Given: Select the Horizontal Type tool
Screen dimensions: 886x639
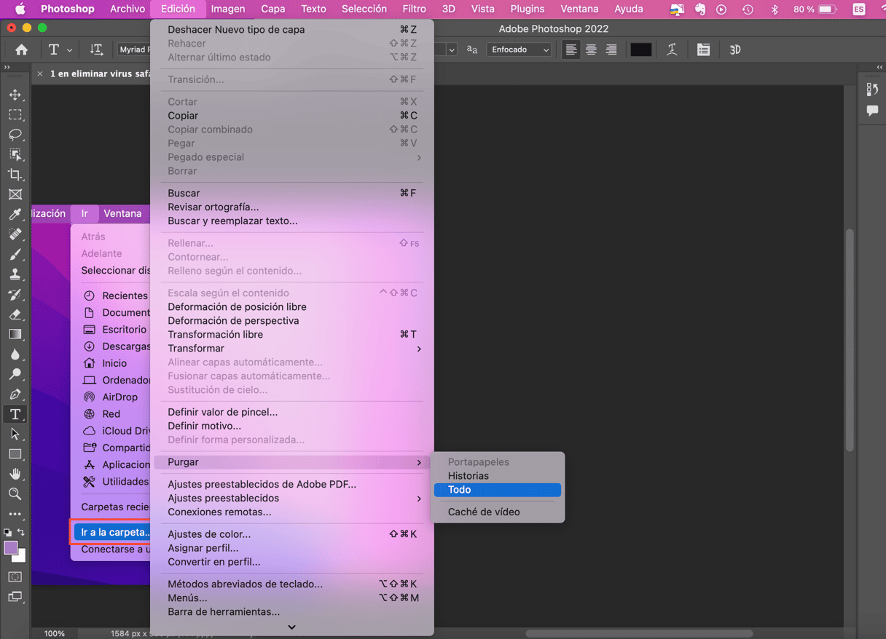Looking at the screenshot, I should (x=15, y=414).
